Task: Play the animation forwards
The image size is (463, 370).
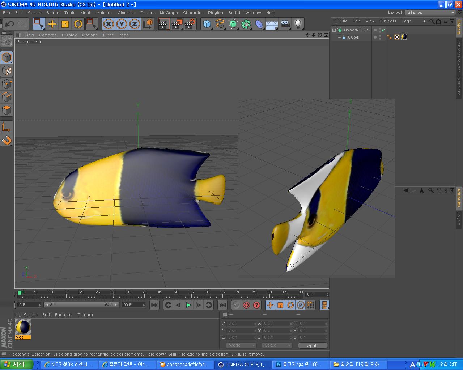Action: 188,305
